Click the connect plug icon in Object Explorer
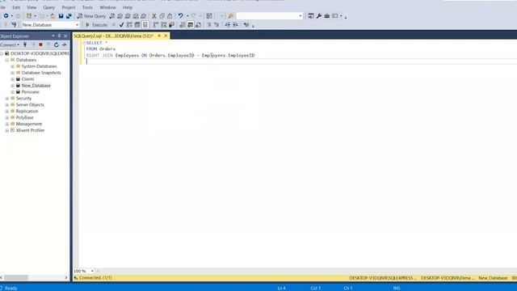Image resolution: width=517 pixels, height=291 pixels. tap(25, 45)
